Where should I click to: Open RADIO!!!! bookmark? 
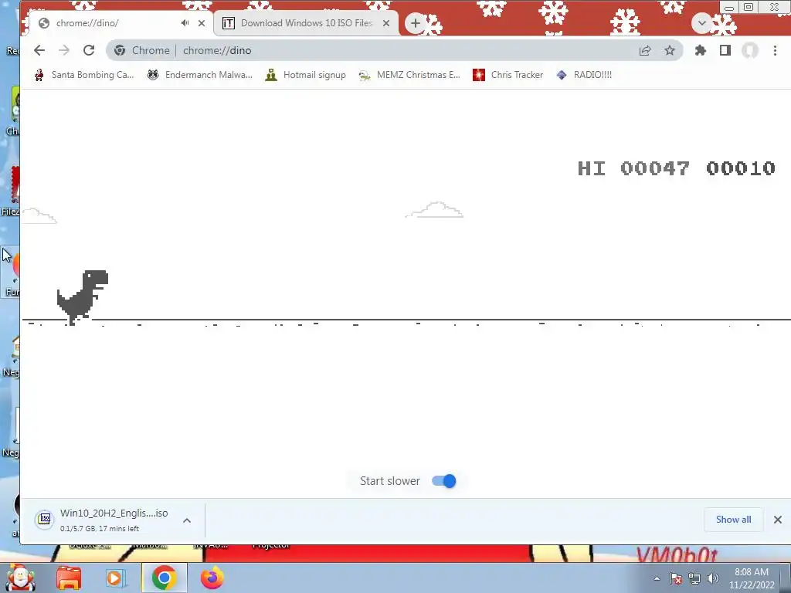pos(584,75)
